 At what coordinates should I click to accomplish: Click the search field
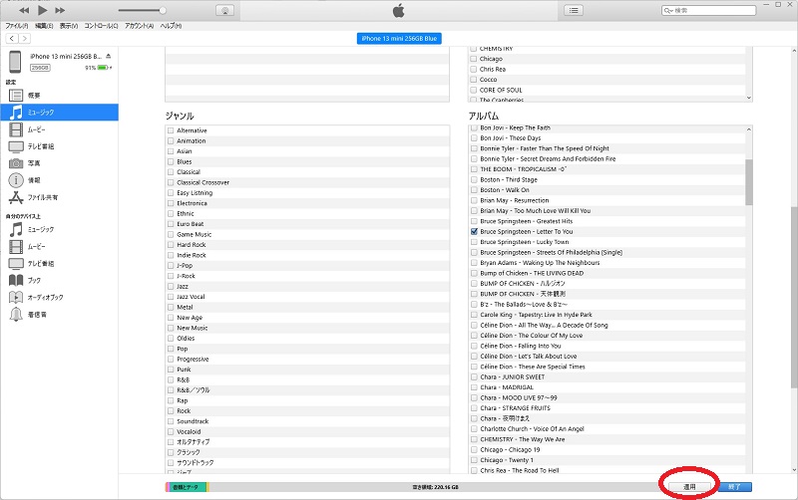point(709,10)
